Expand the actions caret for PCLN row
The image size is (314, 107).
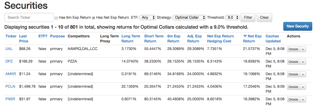point(303,87)
